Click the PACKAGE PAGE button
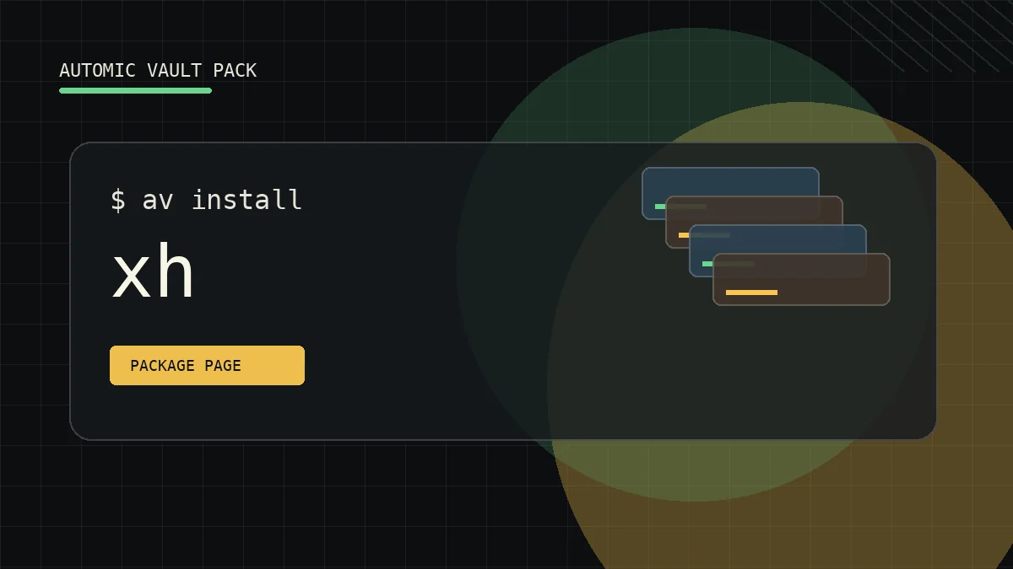The width and height of the screenshot is (1013, 569). [x=207, y=365]
